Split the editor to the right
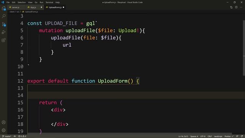Screen dimensions: 245x138 (236, 7)
